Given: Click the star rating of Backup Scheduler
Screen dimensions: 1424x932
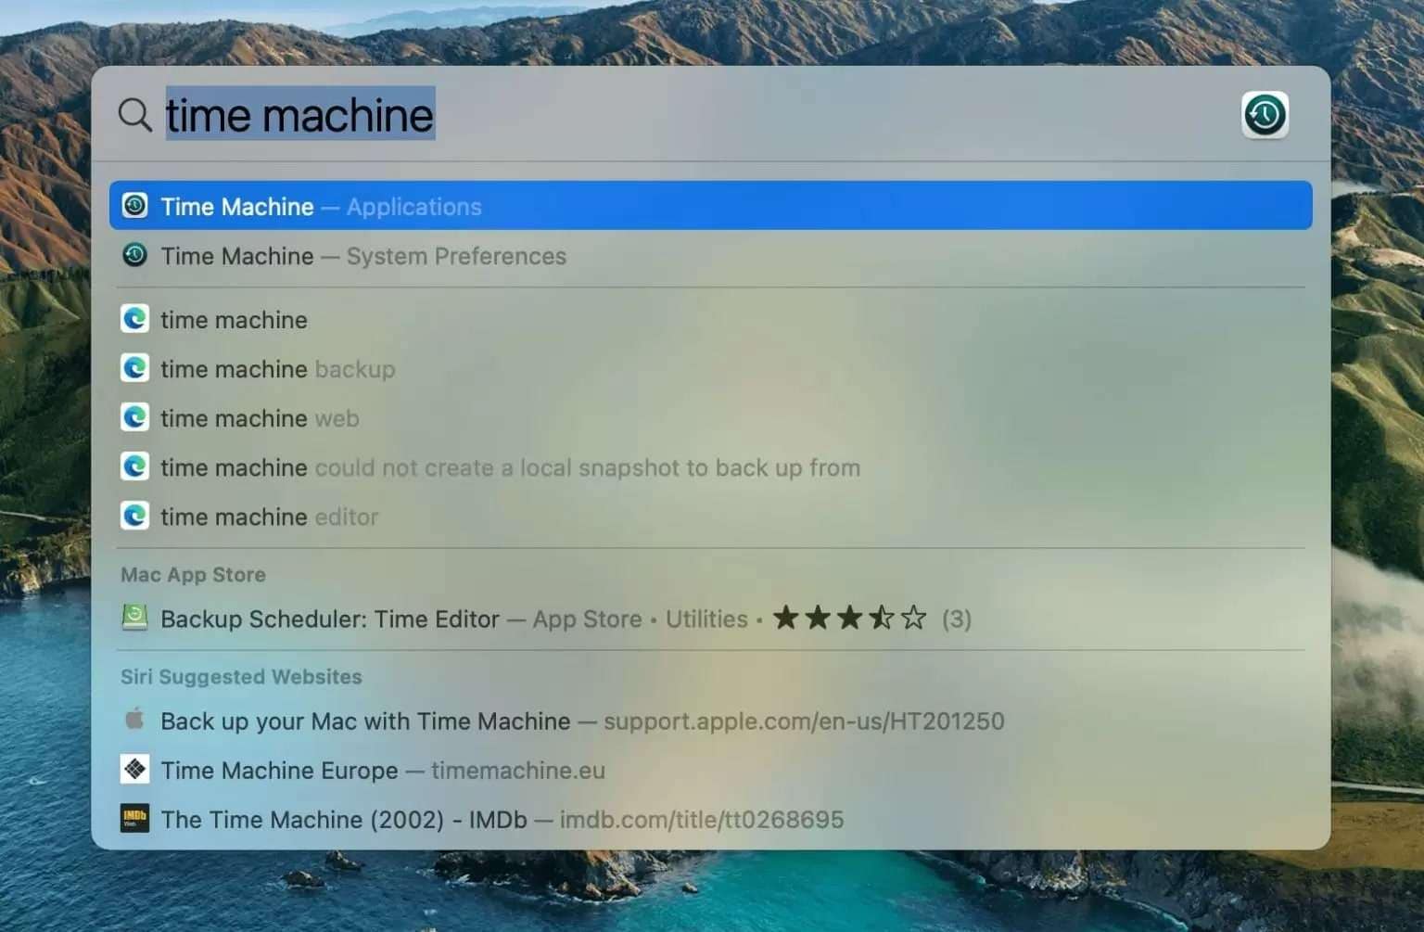Looking at the screenshot, I should (849, 618).
